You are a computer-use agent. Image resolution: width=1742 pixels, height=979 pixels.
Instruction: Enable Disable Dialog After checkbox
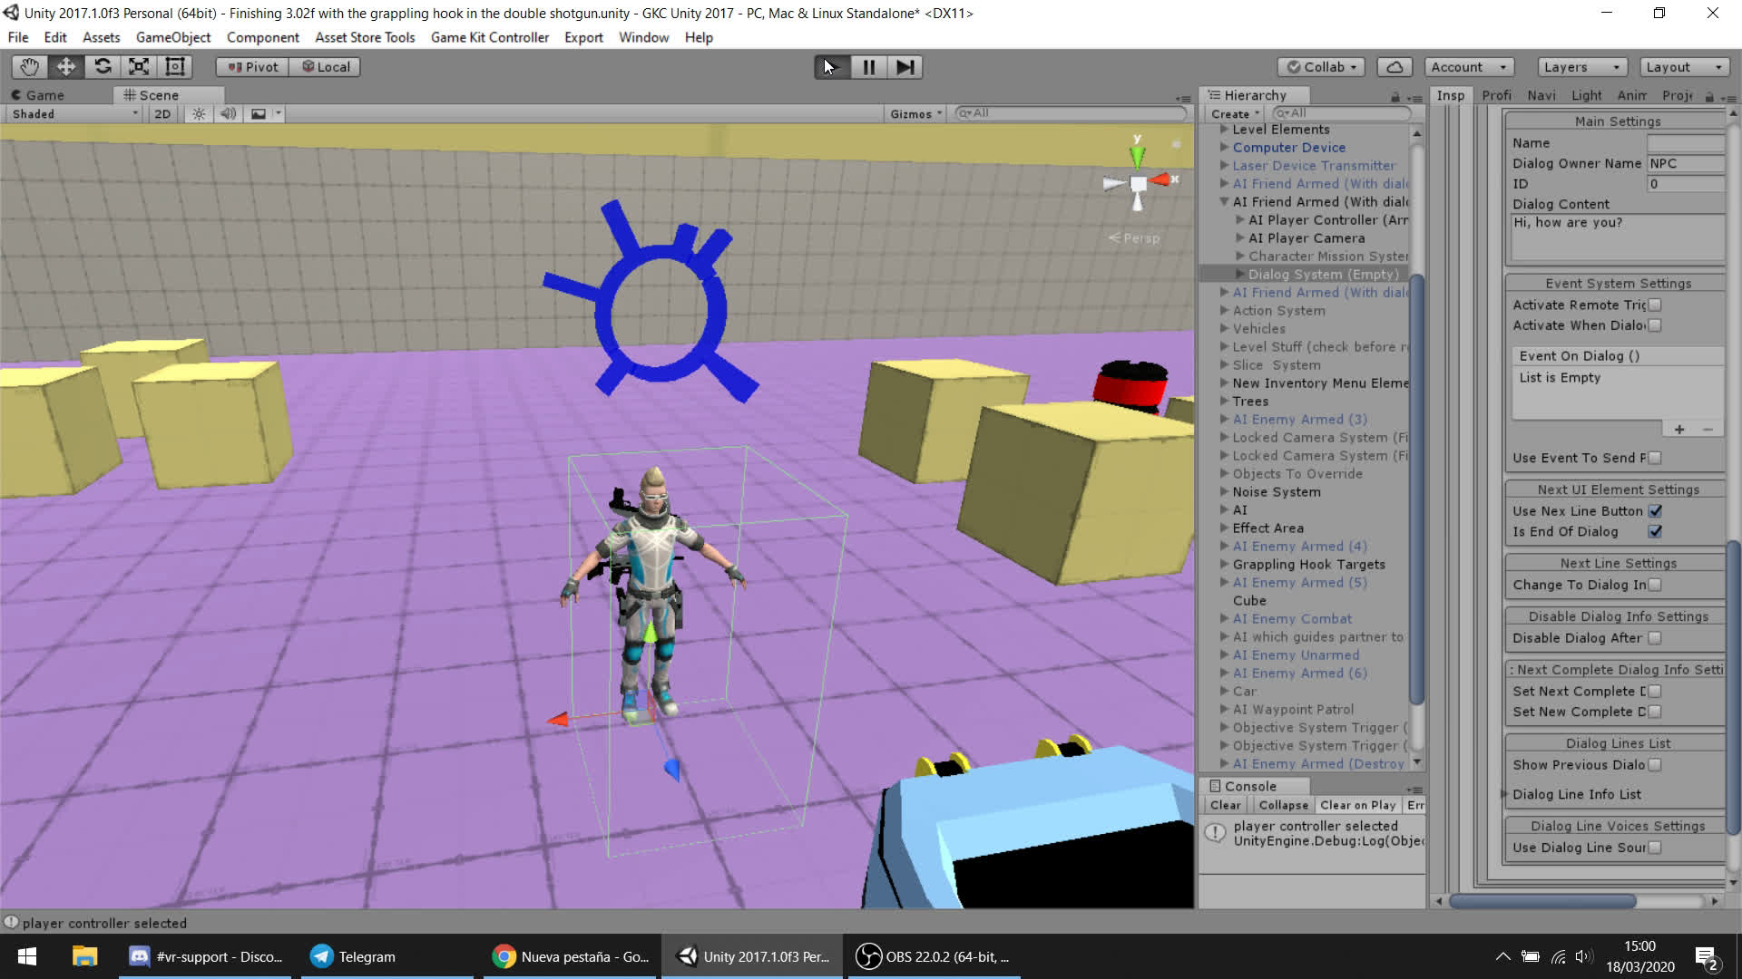[1655, 638]
